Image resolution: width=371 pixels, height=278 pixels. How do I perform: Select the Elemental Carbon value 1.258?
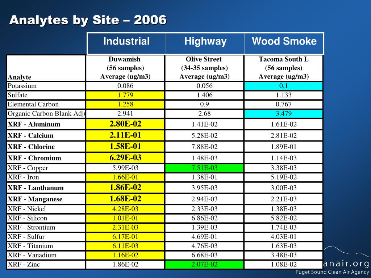tap(125, 104)
